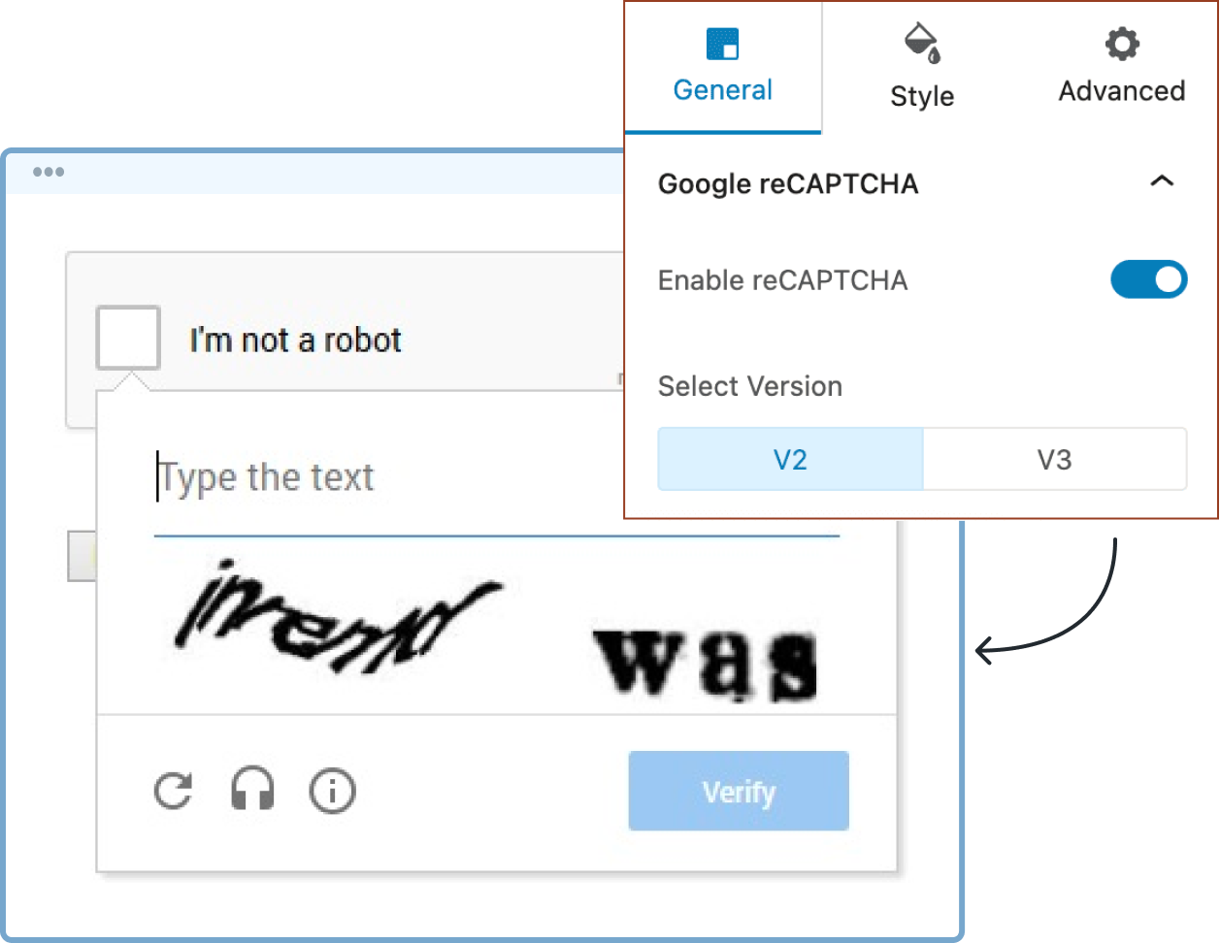Expand the Select Version options
1220x943 pixels.
point(750,386)
